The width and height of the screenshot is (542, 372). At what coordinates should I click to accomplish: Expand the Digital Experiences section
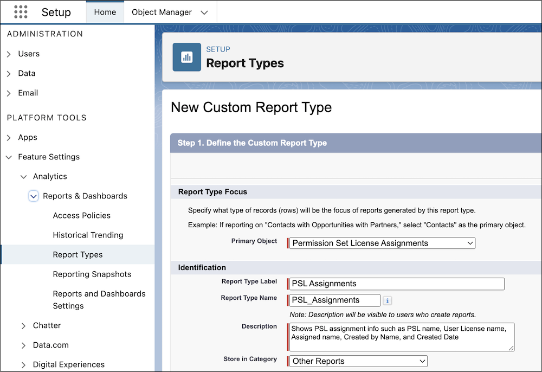(23, 365)
